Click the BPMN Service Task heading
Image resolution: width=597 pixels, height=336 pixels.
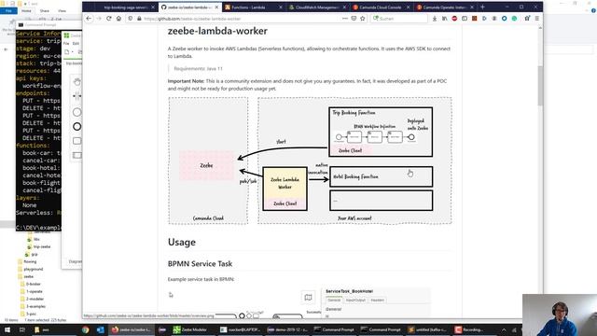click(200, 263)
